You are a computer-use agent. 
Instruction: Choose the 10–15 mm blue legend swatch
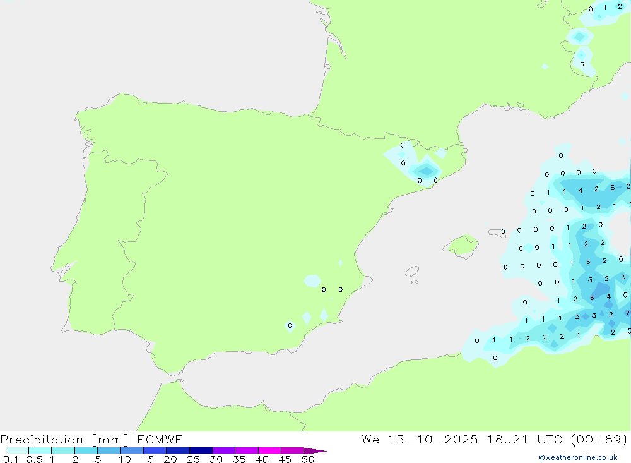point(132,450)
